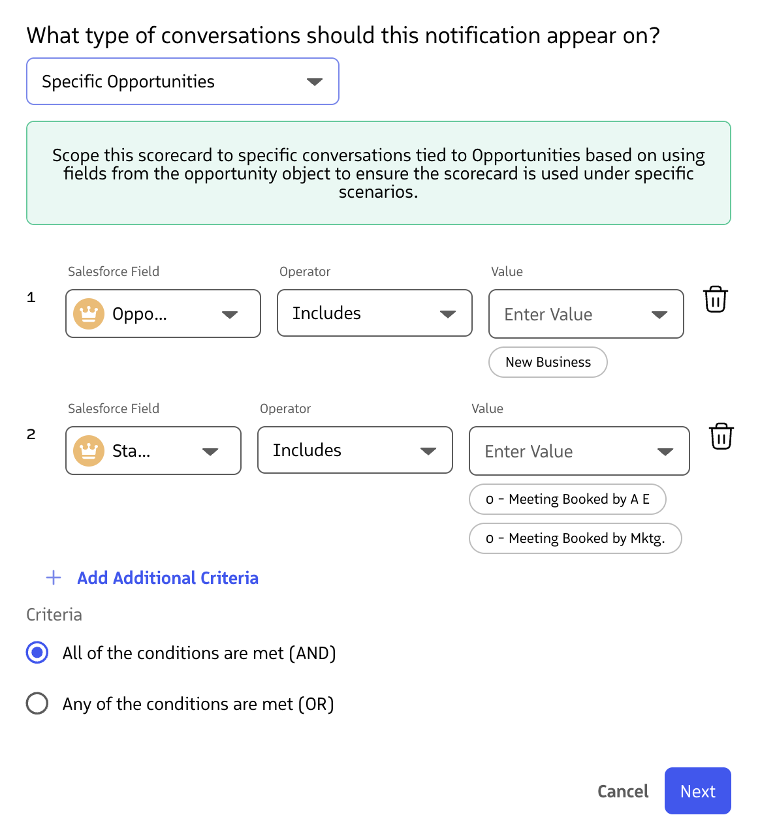Delete criterion 1 using the trash icon

715,300
